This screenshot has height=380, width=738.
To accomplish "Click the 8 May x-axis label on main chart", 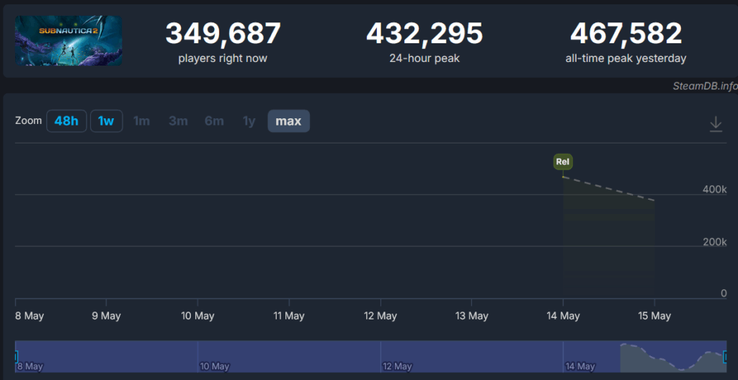I will pyautogui.click(x=30, y=316).
